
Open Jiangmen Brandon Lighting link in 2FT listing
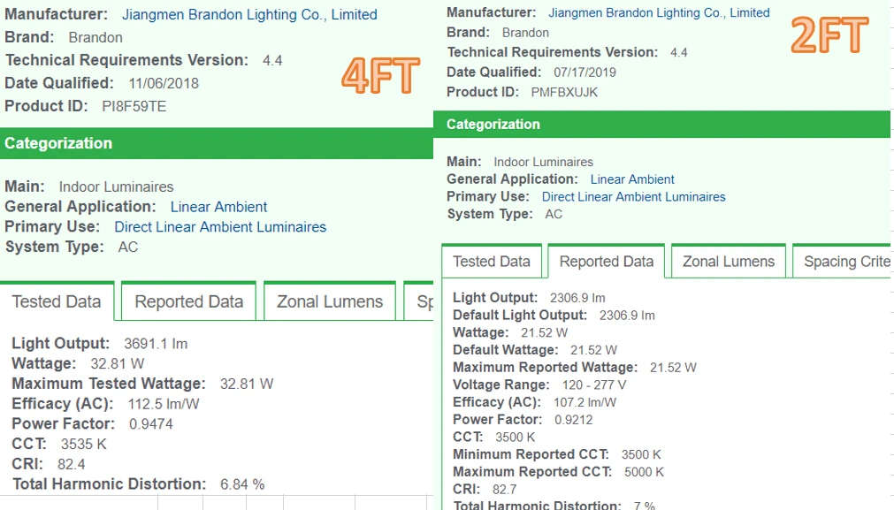659,12
